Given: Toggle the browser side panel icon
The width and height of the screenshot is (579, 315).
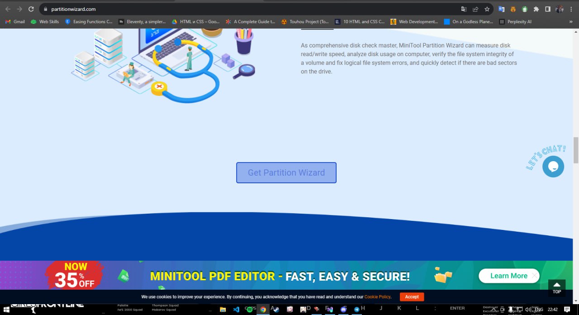Looking at the screenshot, I should point(548,9).
